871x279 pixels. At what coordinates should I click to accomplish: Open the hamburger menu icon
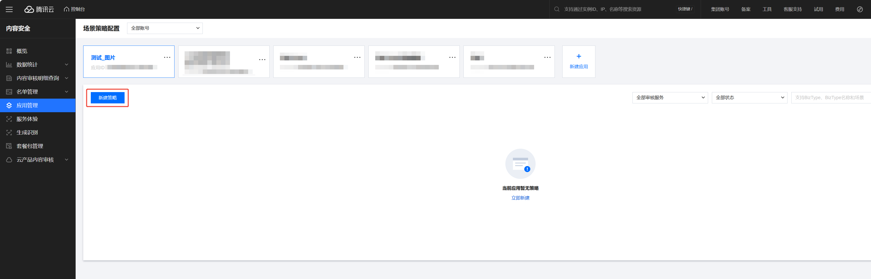click(x=9, y=10)
